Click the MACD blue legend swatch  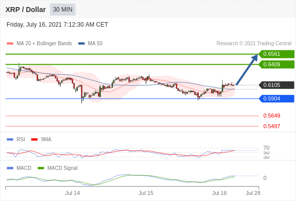(x=10, y=168)
